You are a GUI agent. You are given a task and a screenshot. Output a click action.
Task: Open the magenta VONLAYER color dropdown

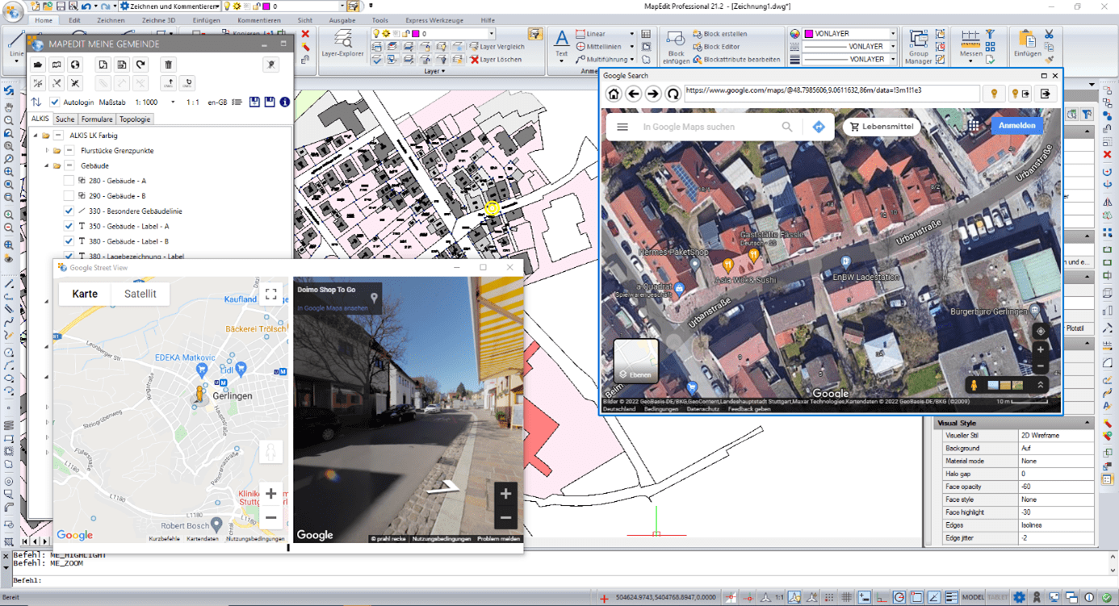click(x=893, y=34)
